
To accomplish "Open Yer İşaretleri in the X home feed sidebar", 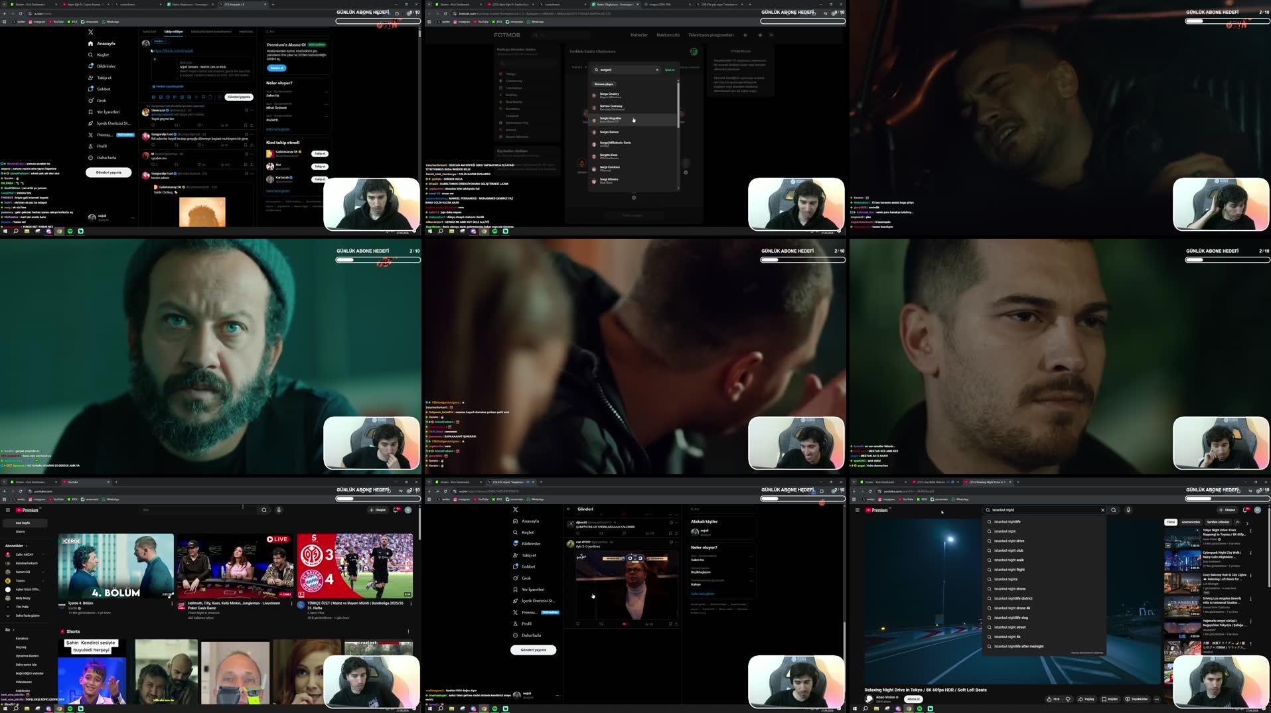I will pos(104,112).
